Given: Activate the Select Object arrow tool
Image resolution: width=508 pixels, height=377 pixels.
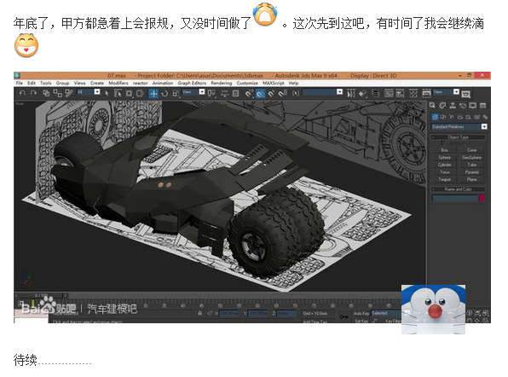Looking at the screenshot, I should [x=107, y=93].
